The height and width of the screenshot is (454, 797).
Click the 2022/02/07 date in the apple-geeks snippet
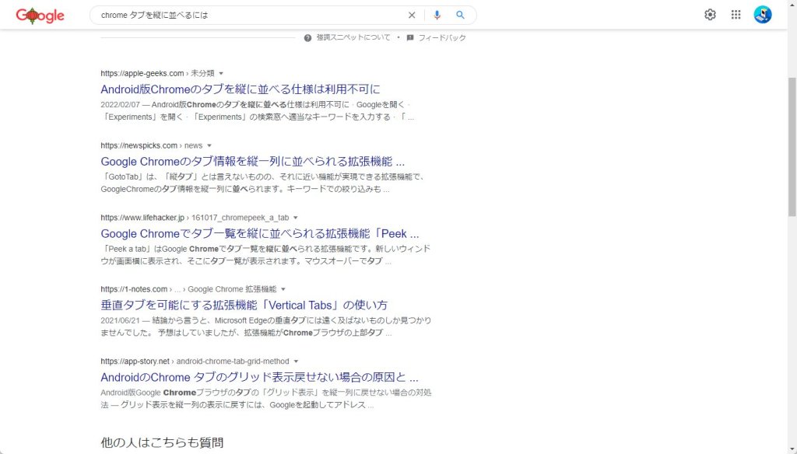pos(120,105)
